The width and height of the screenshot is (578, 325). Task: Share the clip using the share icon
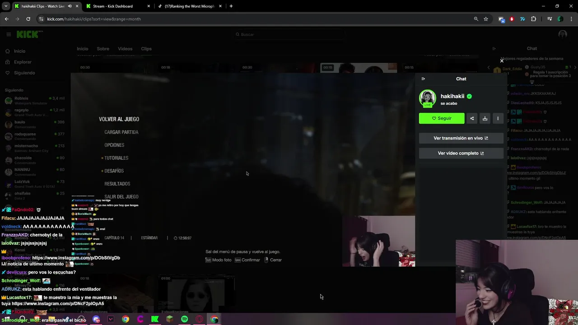pos(472,118)
